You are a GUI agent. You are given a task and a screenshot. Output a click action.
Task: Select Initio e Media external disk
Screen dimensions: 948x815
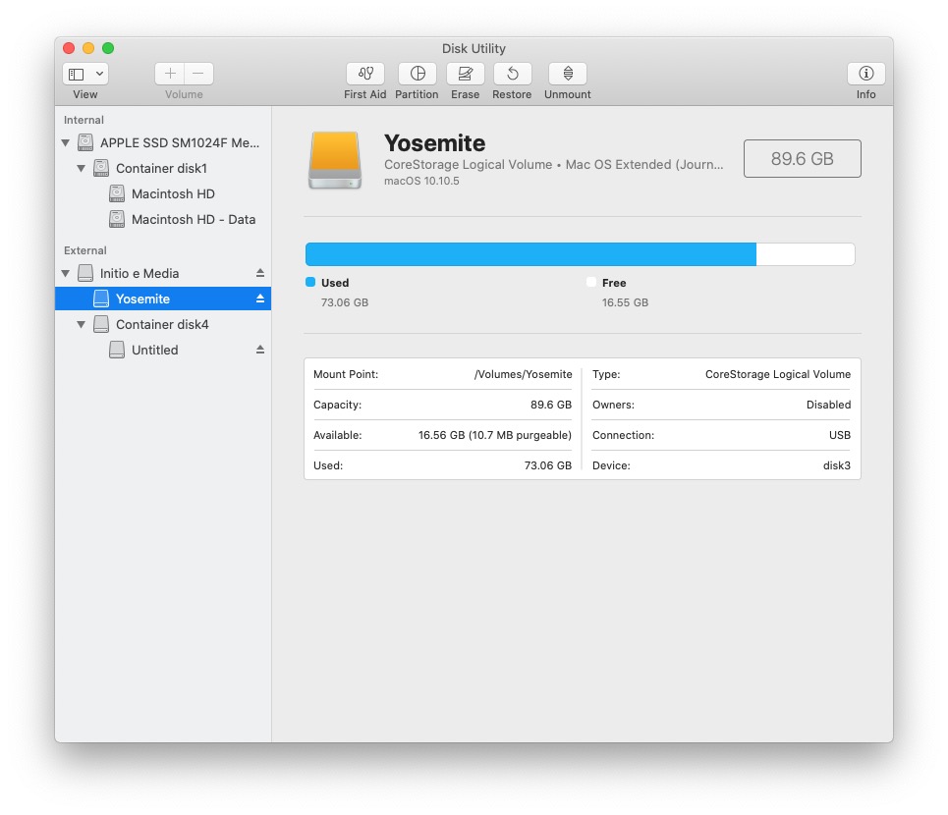point(163,273)
